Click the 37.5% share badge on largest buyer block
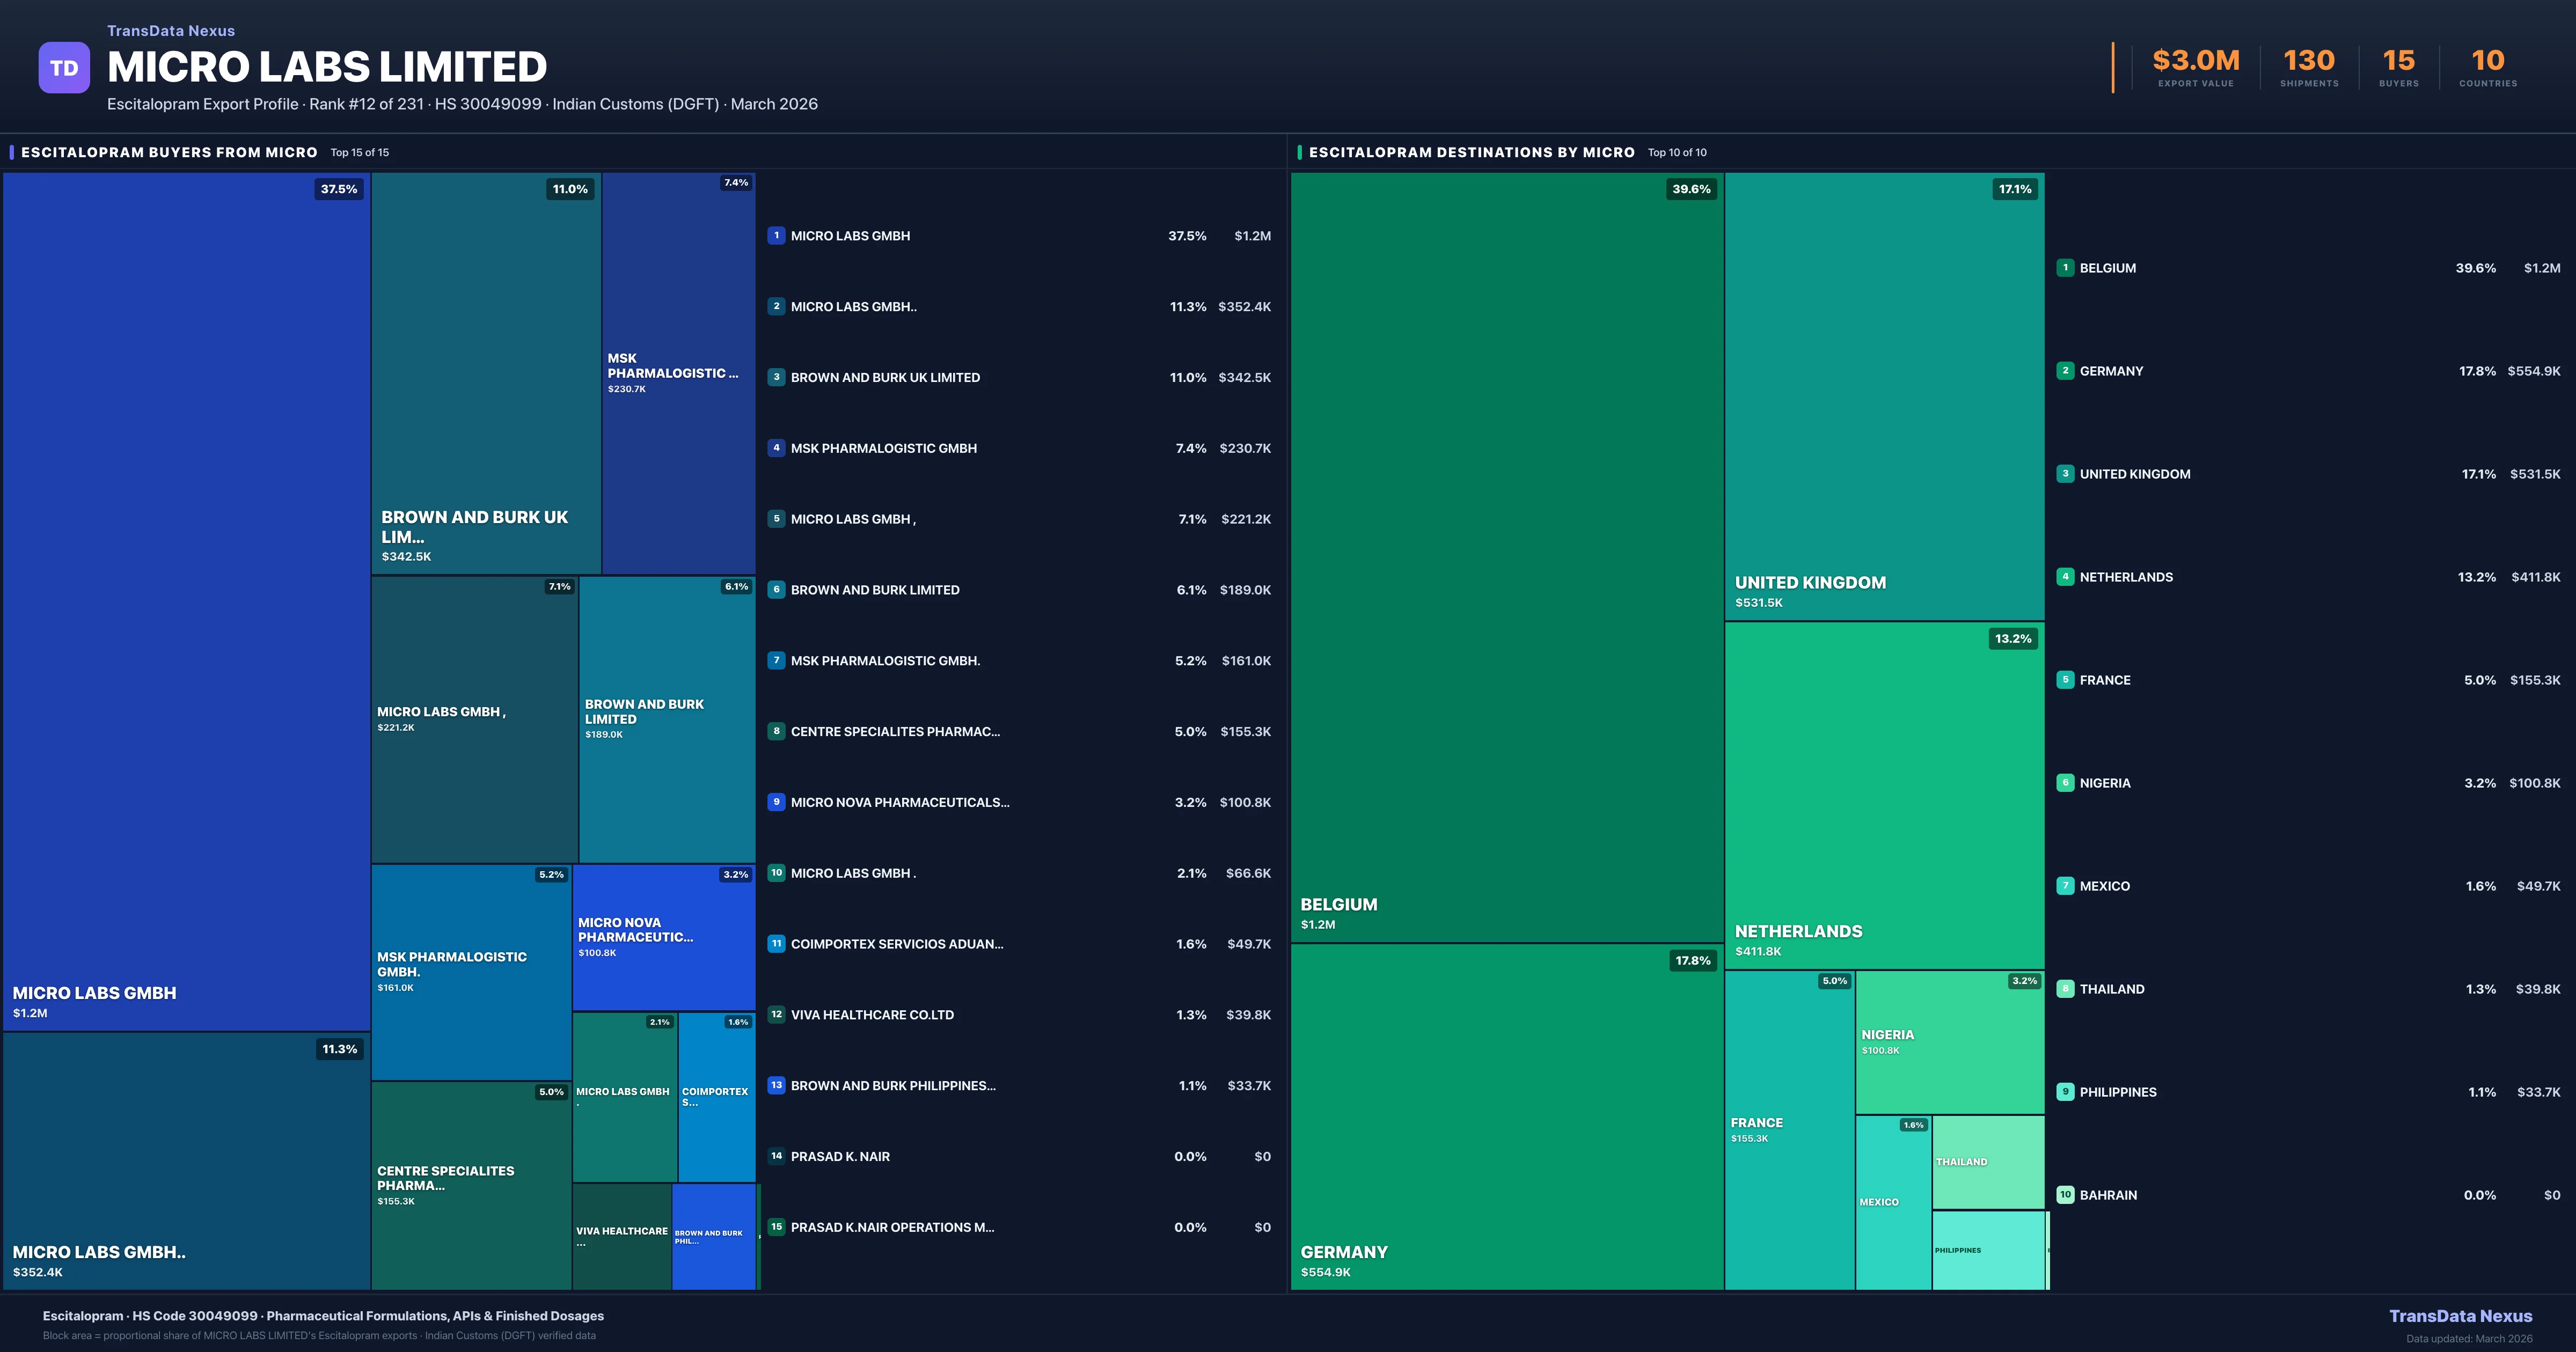This screenshot has width=2576, height=1352. 339,188
